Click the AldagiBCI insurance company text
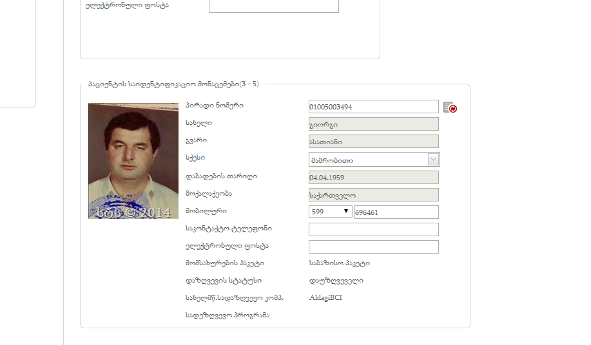 pos(325,297)
